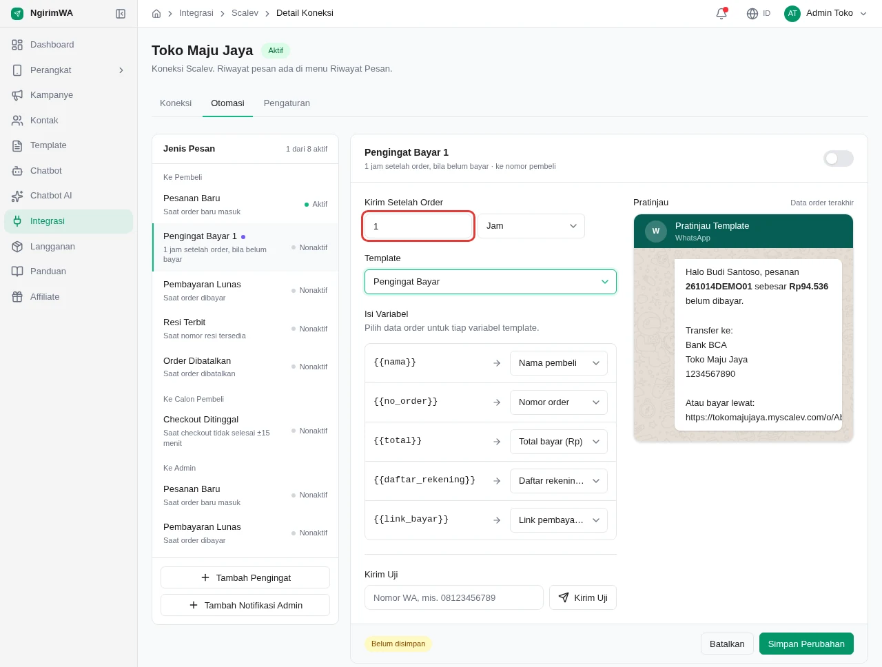Switch to the Otomasi tab
This screenshot has height=667, width=882.
pyautogui.click(x=227, y=103)
